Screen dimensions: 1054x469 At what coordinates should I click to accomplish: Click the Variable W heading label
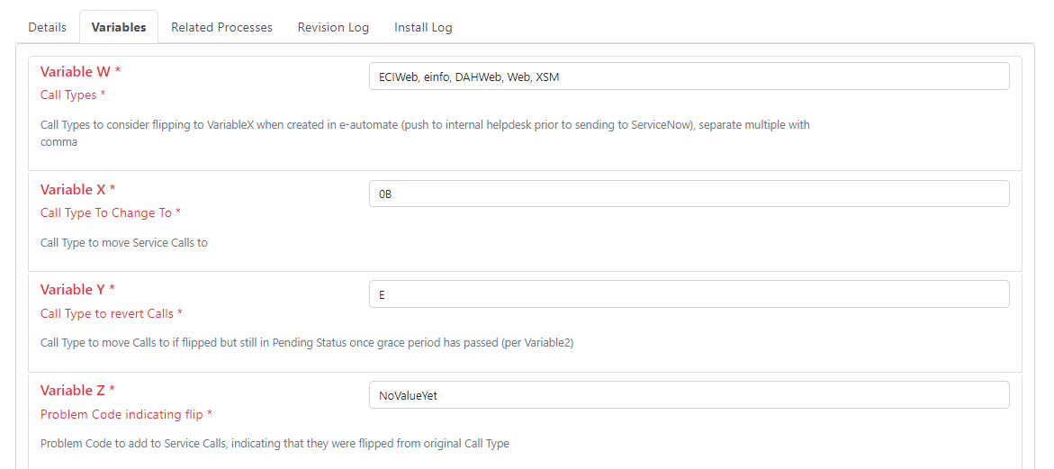80,72
